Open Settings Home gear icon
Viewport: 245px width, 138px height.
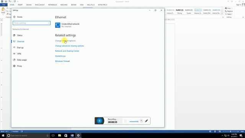(15, 17)
